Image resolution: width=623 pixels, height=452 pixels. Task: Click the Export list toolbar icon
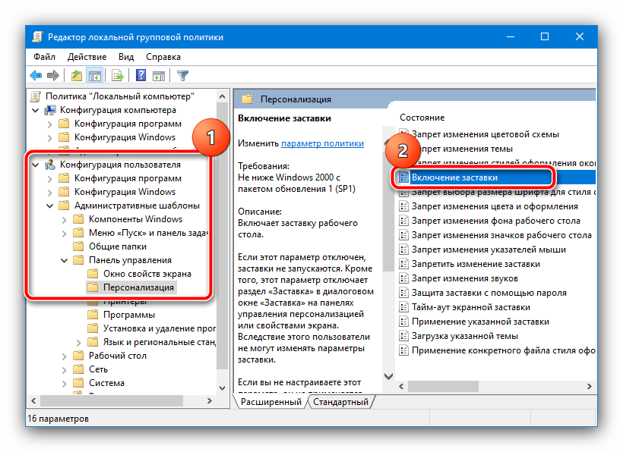point(118,75)
